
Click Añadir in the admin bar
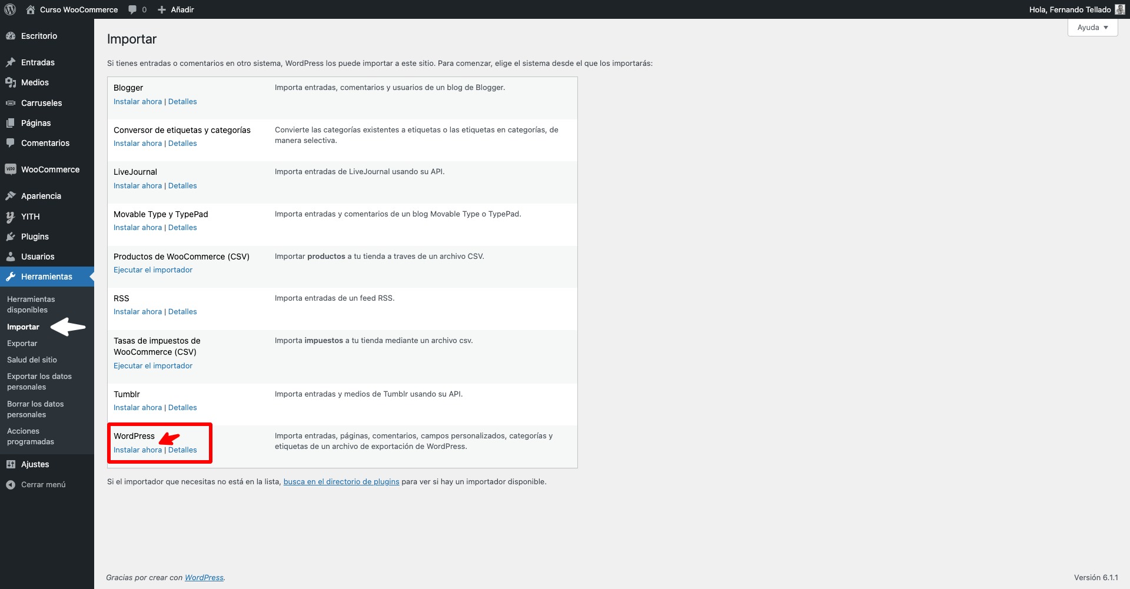point(182,9)
